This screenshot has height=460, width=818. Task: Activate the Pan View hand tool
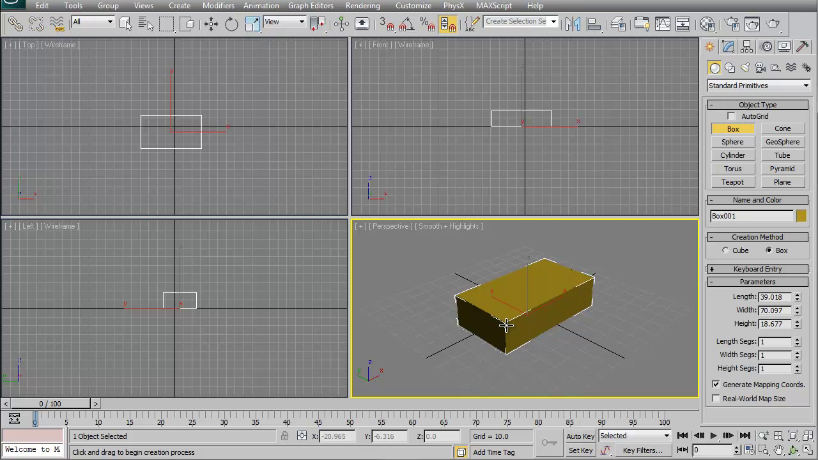tap(778, 450)
